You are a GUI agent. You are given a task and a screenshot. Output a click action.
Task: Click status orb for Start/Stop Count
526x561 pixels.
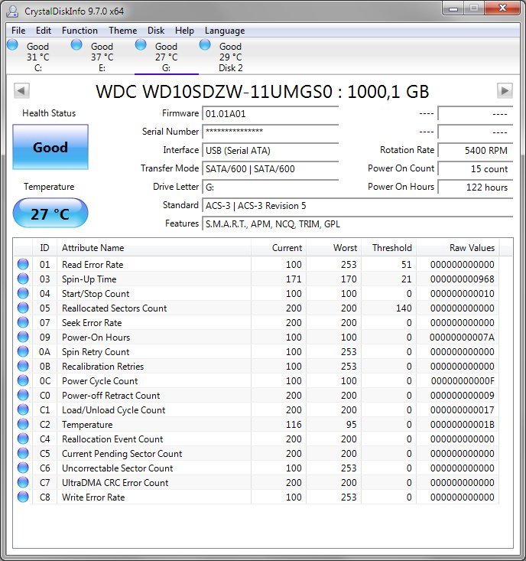[x=23, y=293]
